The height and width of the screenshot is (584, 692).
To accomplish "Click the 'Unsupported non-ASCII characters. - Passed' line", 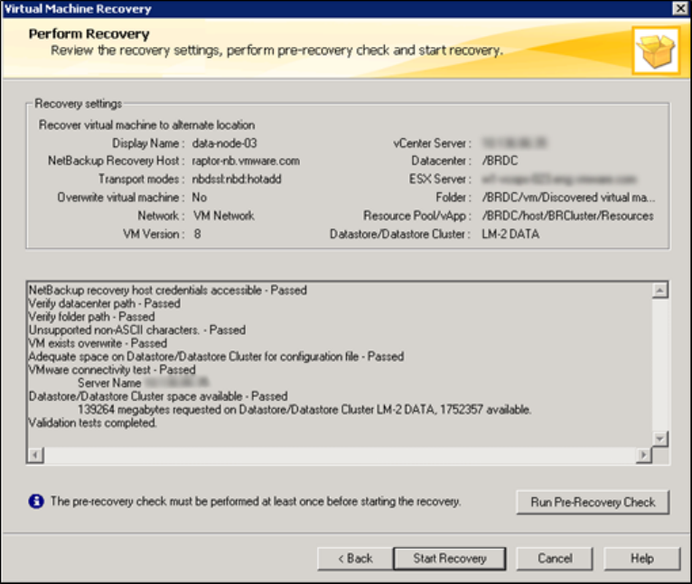I will [137, 330].
